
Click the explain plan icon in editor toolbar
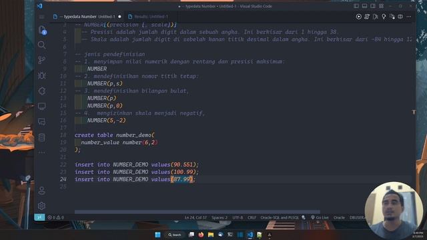tap(375, 17)
